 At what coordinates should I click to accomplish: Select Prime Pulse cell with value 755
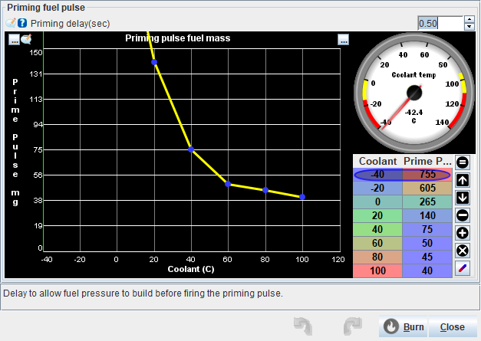coord(427,174)
